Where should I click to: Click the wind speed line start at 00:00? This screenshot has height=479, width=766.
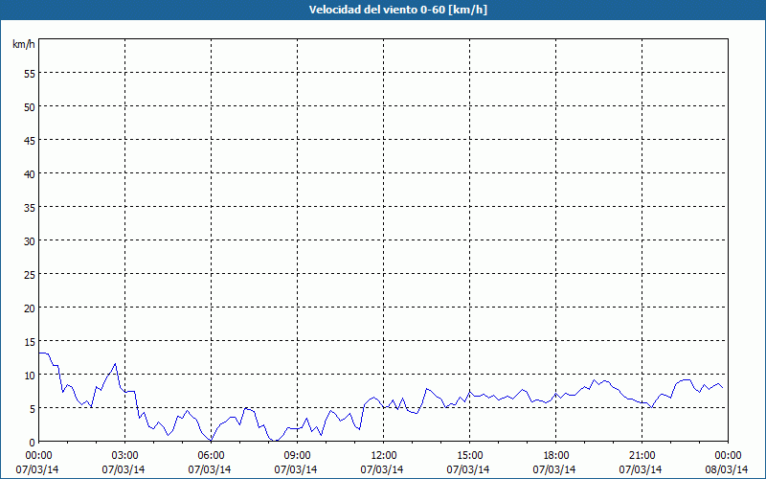point(40,353)
